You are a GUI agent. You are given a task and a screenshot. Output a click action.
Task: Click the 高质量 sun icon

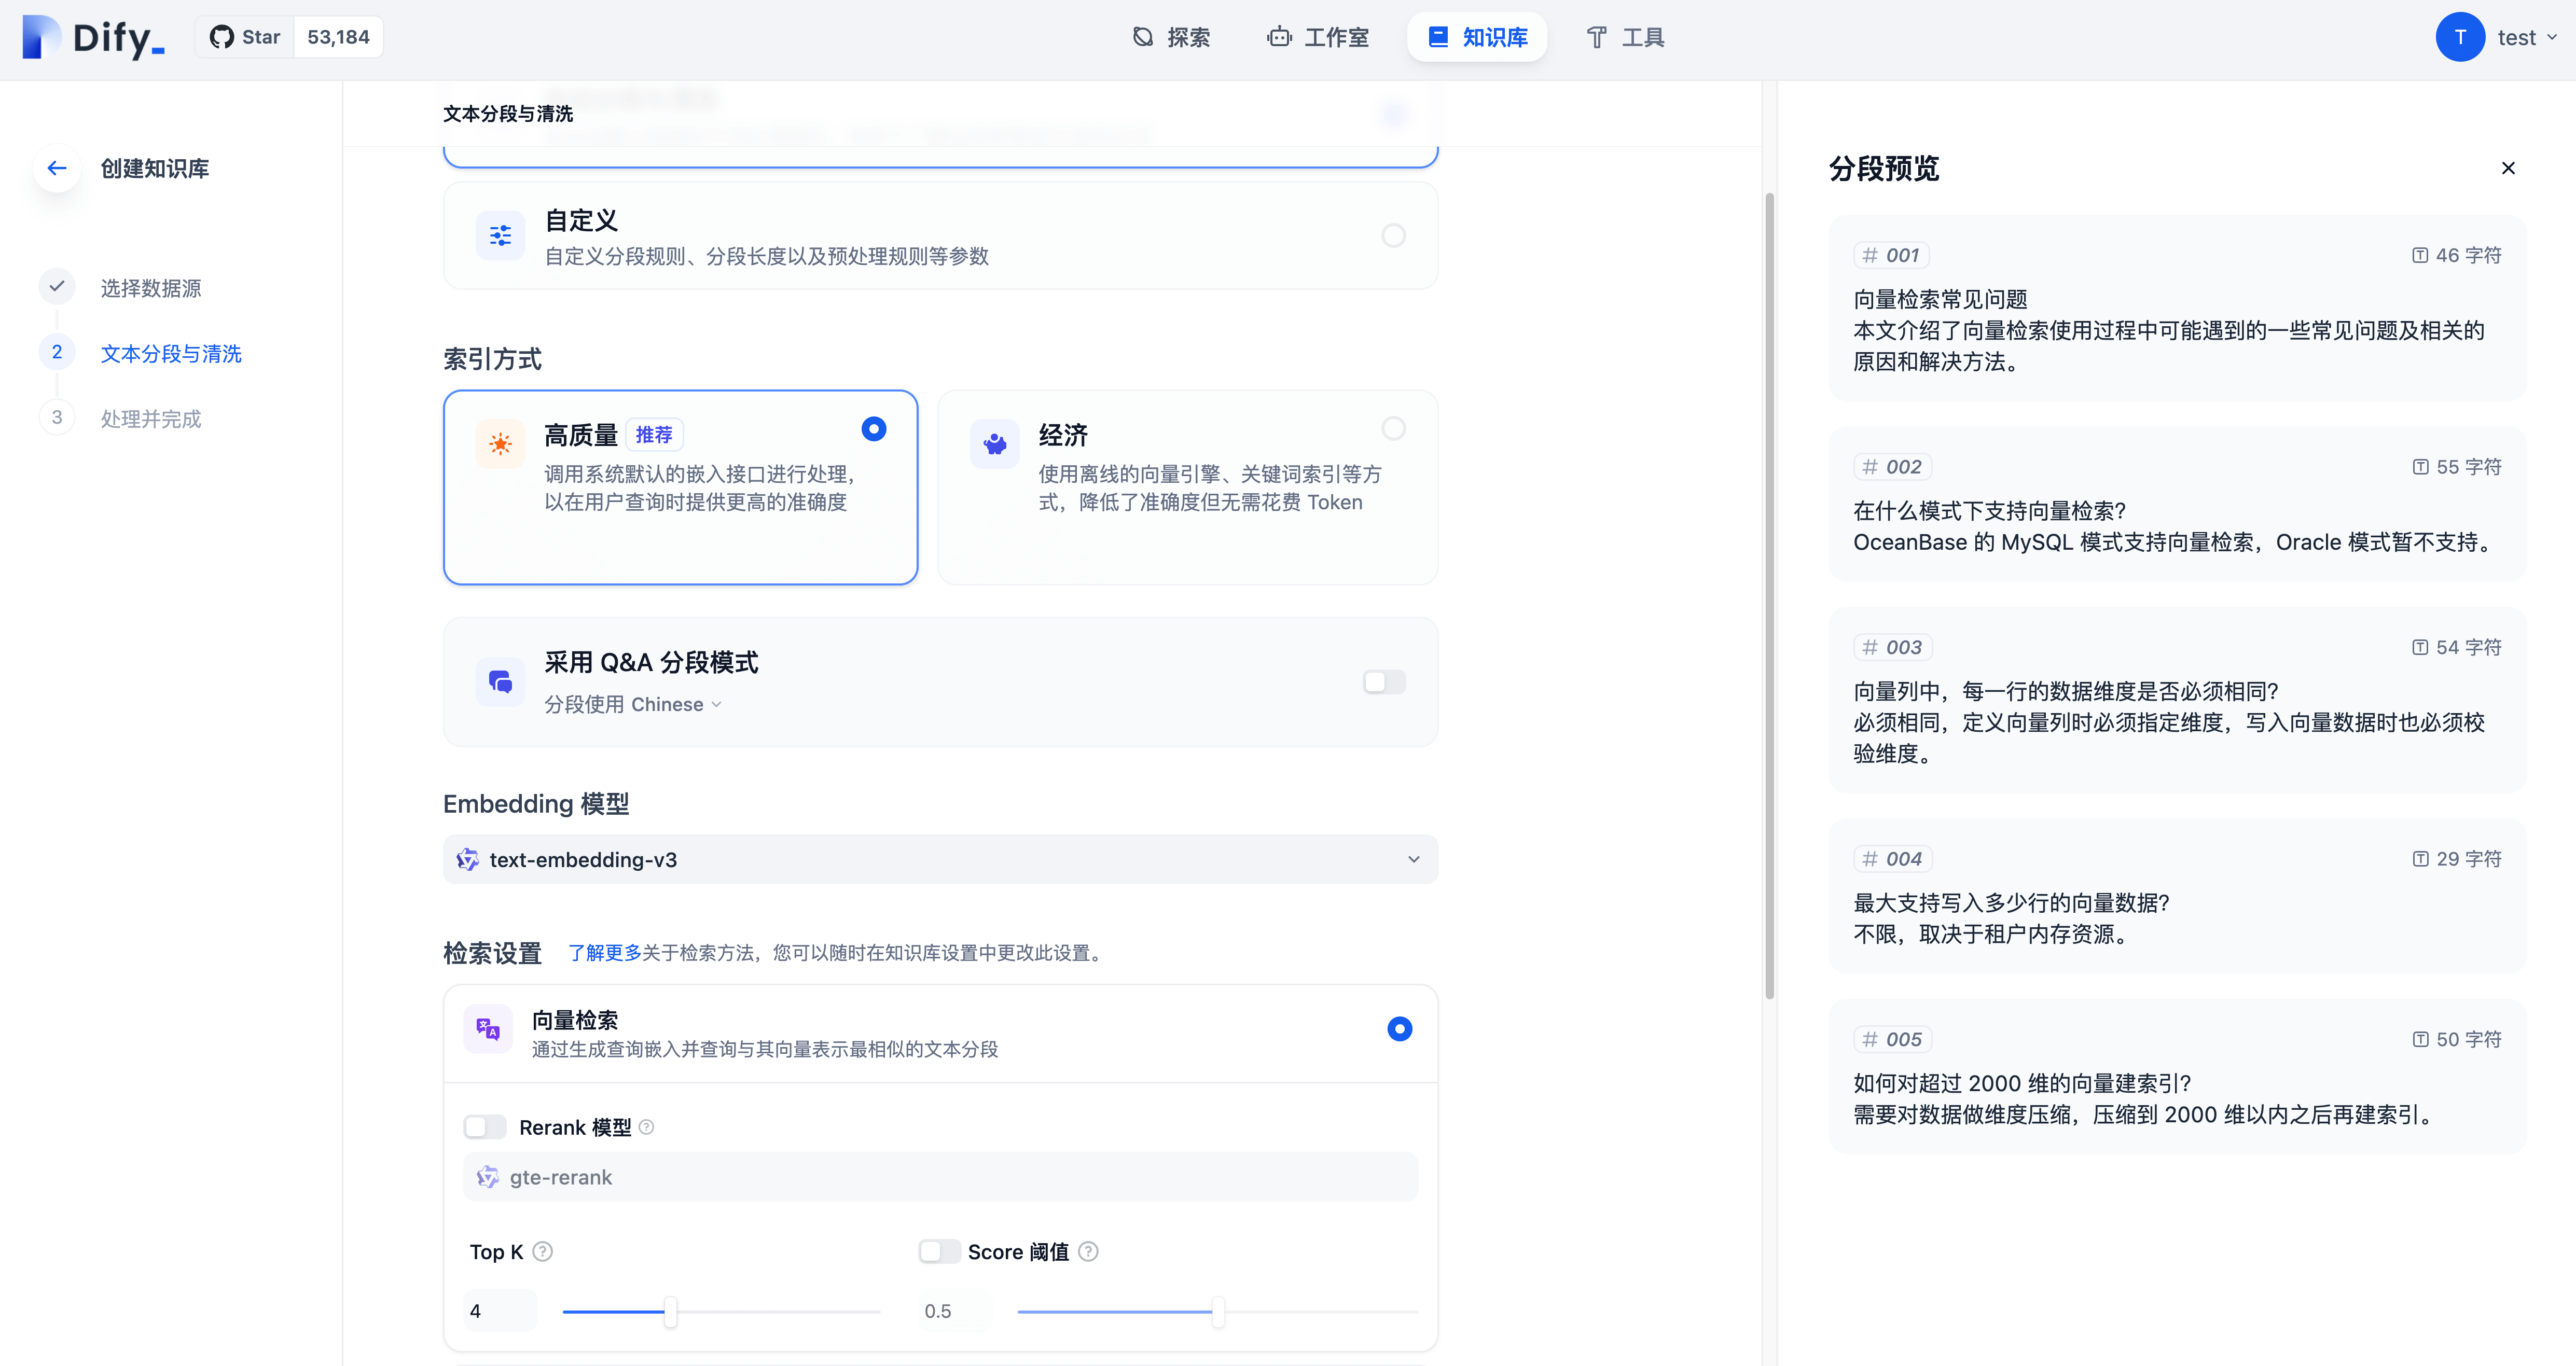pos(500,444)
